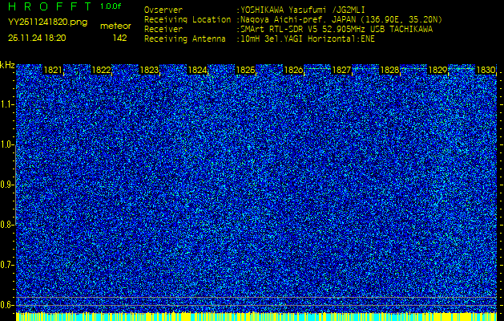The image size is (504, 321).
Task: Click the 0.6 kHz axis label
Action: tap(6, 305)
